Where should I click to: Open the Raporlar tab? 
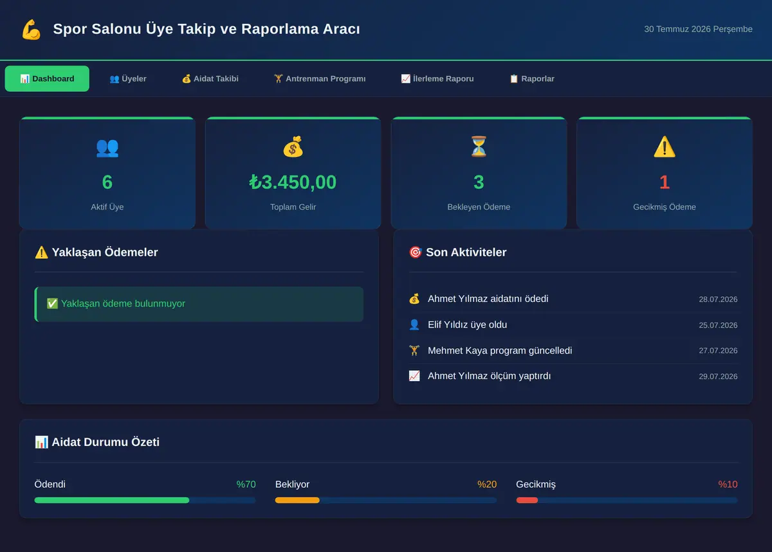(x=531, y=78)
